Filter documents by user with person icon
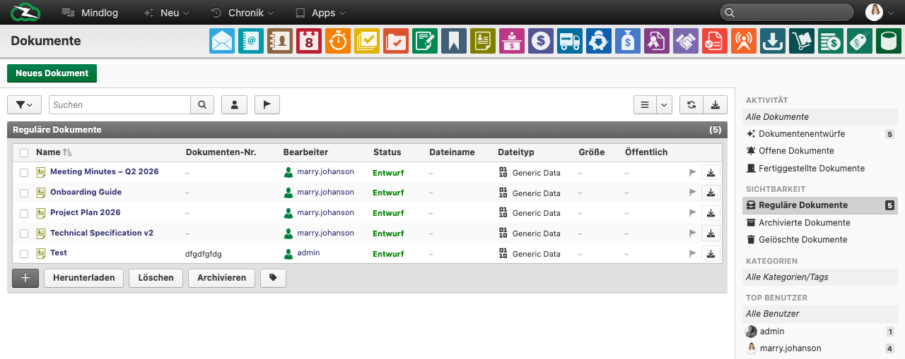The width and height of the screenshot is (905, 359). (x=234, y=104)
